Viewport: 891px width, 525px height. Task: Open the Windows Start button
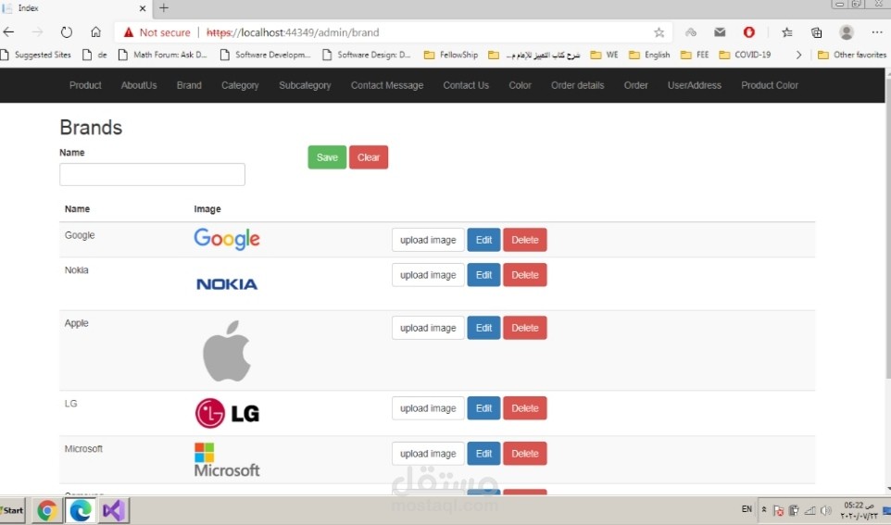(x=12, y=510)
